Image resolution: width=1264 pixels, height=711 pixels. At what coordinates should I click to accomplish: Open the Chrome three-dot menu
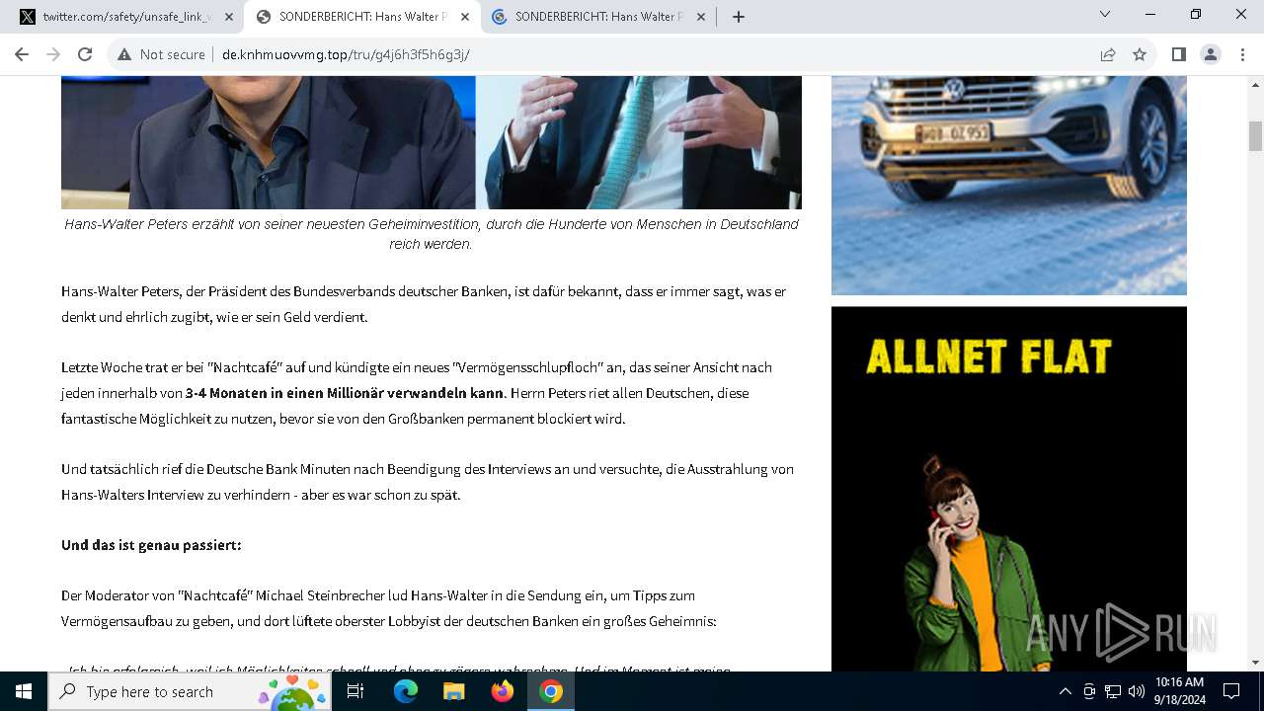(1241, 54)
